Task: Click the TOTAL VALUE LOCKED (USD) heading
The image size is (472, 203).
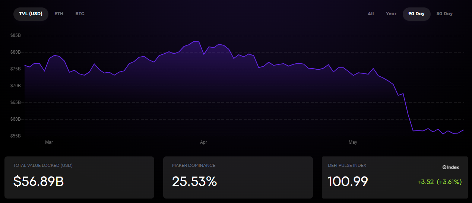Action: [x=43, y=165]
